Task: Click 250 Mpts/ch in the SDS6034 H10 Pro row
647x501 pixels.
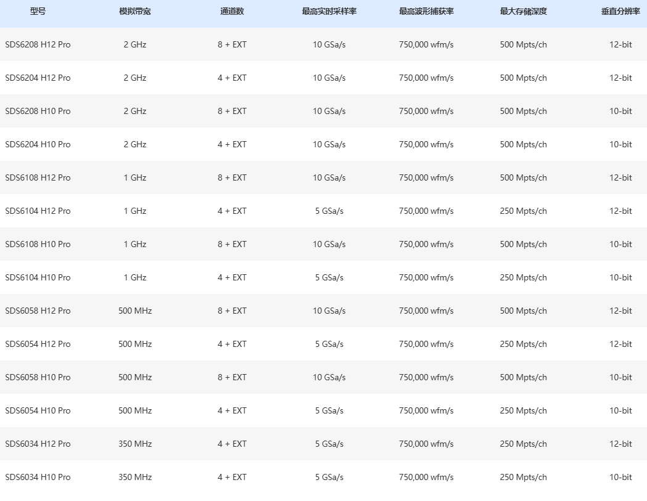Action: coord(523,477)
